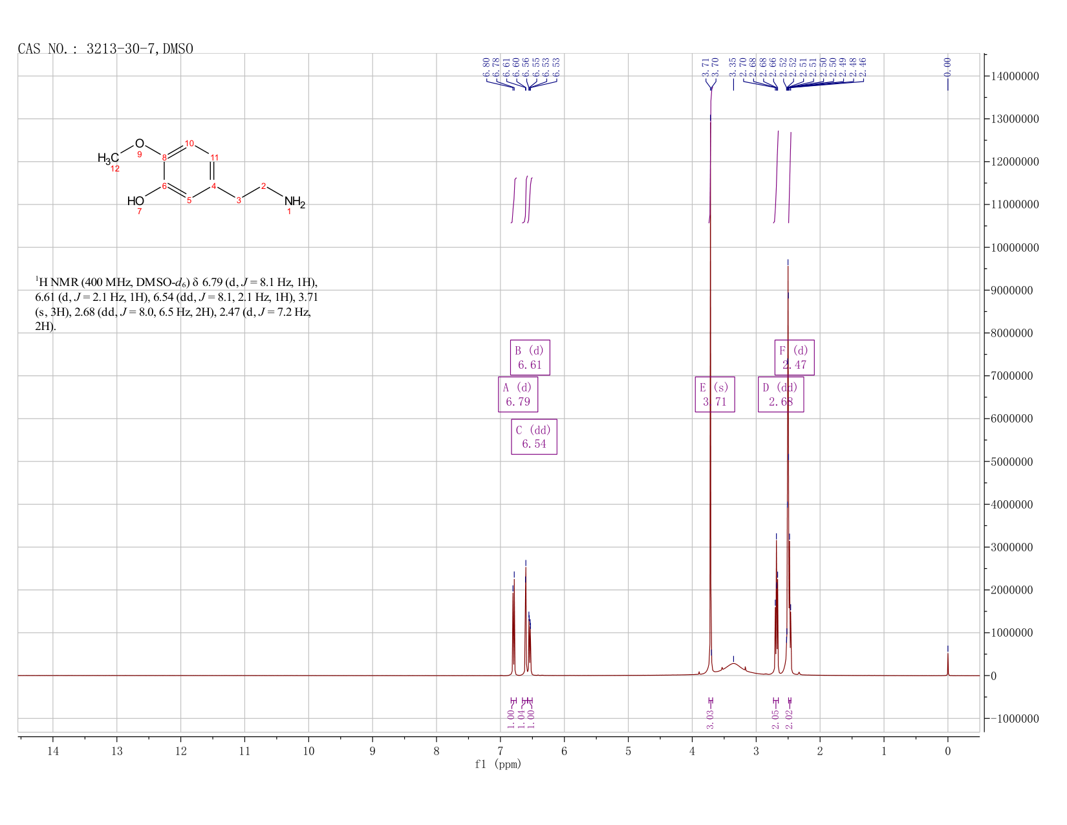Select the tall methoxy peak near 3.71 ppm
1067x825 pixels.
click(x=711, y=388)
